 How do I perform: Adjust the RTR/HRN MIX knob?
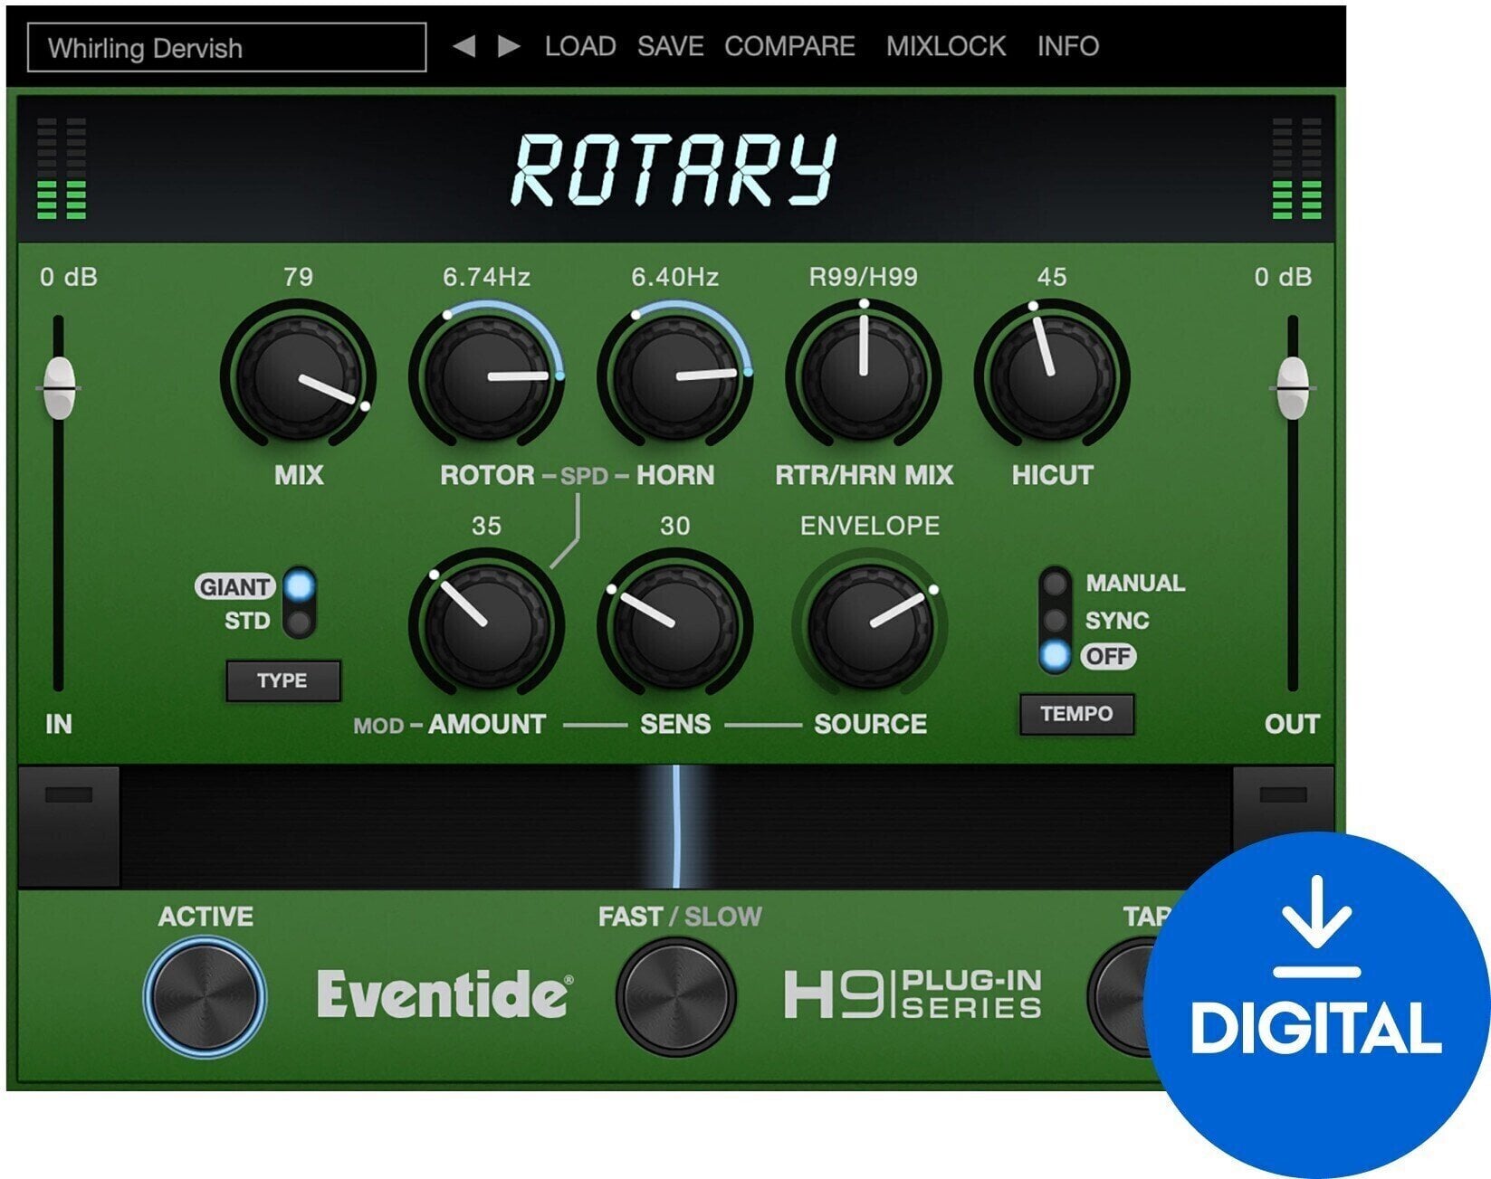[x=862, y=376]
